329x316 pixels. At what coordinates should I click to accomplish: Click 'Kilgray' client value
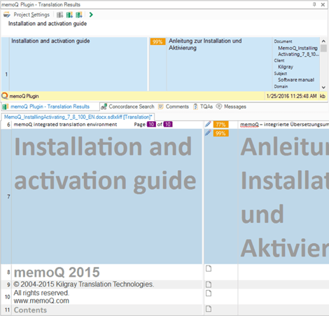286,67
